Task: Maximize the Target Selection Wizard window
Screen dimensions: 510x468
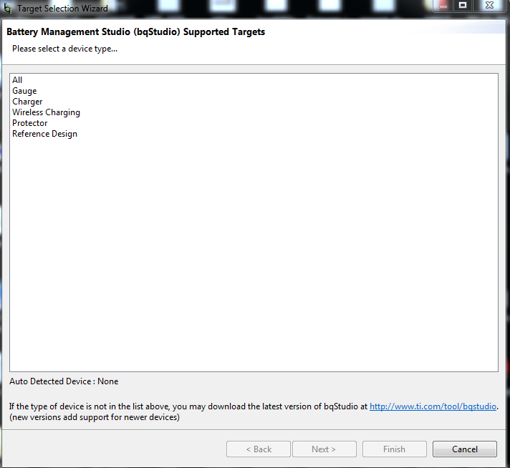Action: [463, 5]
